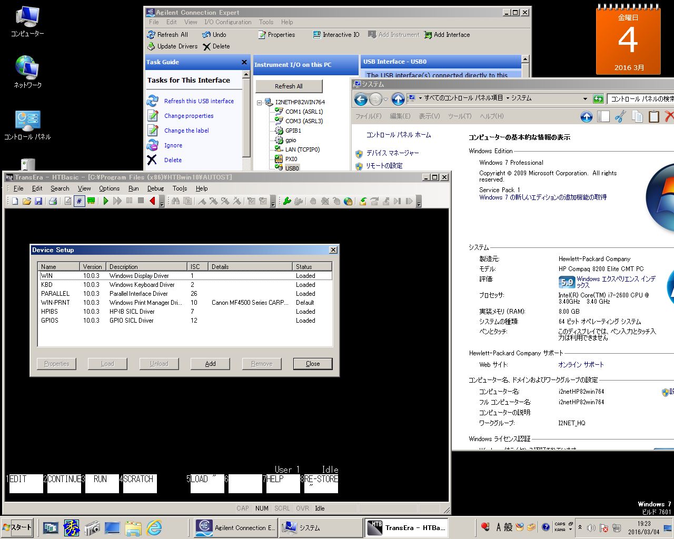Screen dimensions: 674x539
Task: Click the green wrench icon in HTBasic toolbar
Action: pos(287,201)
